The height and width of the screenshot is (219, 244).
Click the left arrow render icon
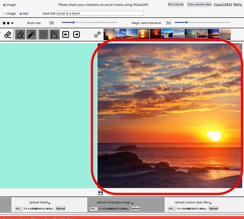coord(66,34)
